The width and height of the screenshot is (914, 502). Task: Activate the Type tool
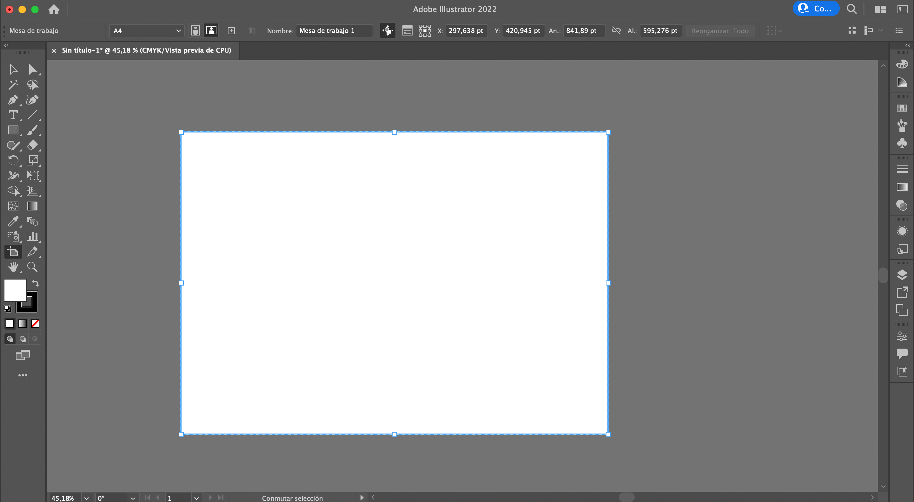(x=13, y=115)
